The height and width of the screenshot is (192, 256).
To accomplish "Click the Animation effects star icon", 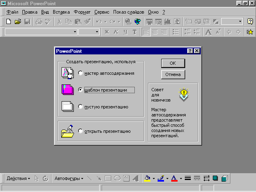I will [250, 32].
